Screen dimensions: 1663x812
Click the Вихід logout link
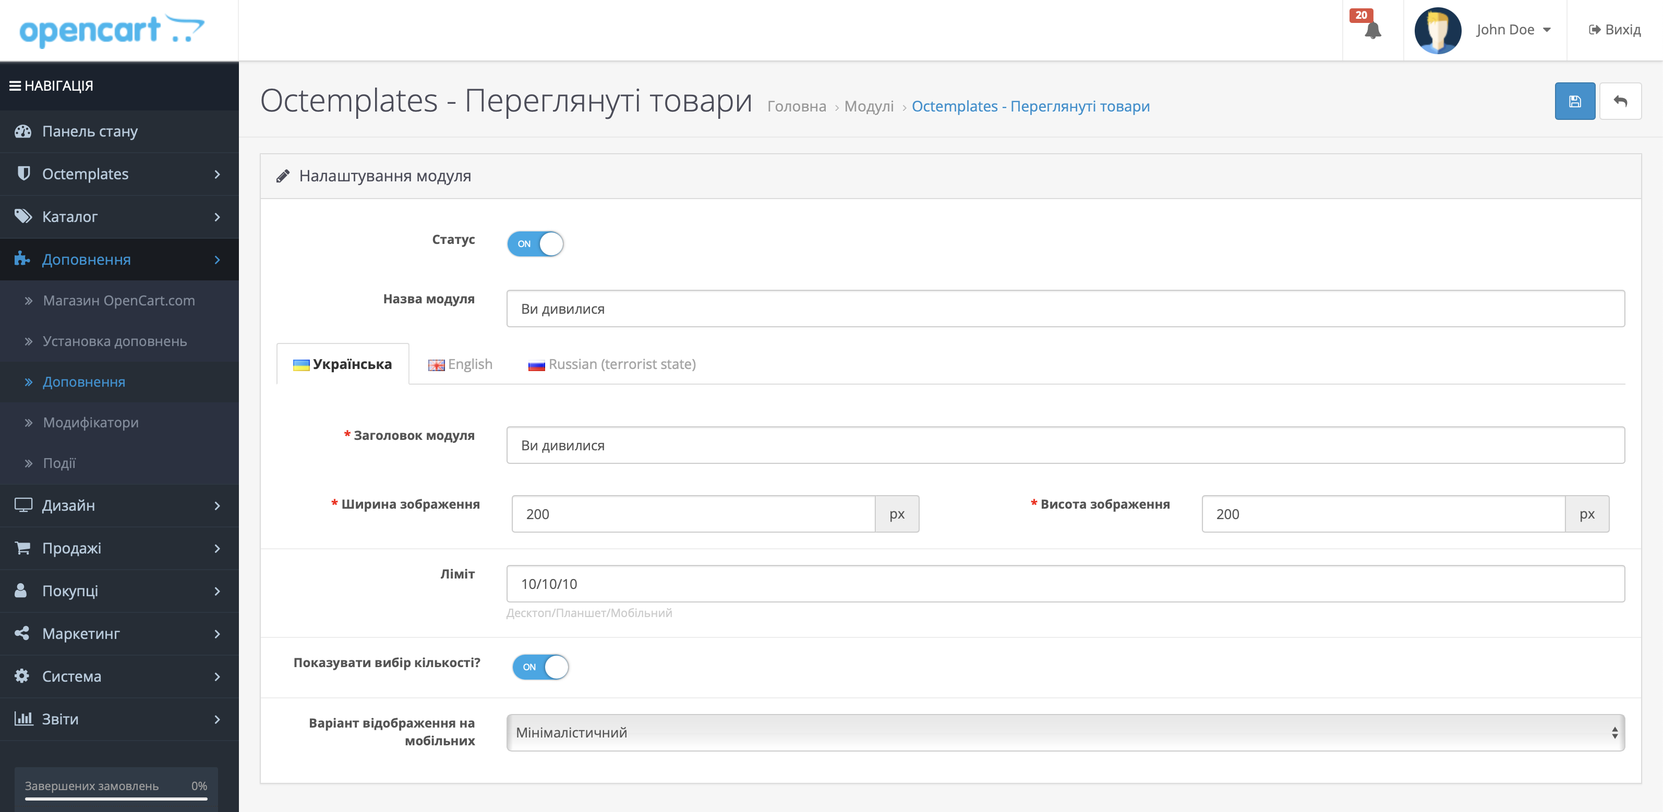(1614, 30)
